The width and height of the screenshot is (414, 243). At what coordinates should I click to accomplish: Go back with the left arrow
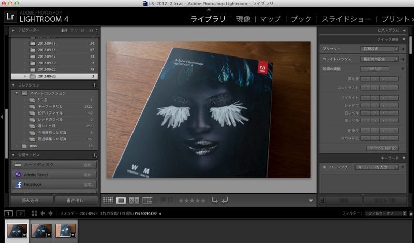coord(42,213)
